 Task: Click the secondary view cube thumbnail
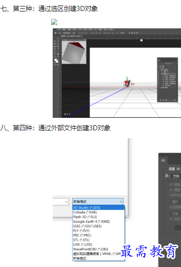74,52
